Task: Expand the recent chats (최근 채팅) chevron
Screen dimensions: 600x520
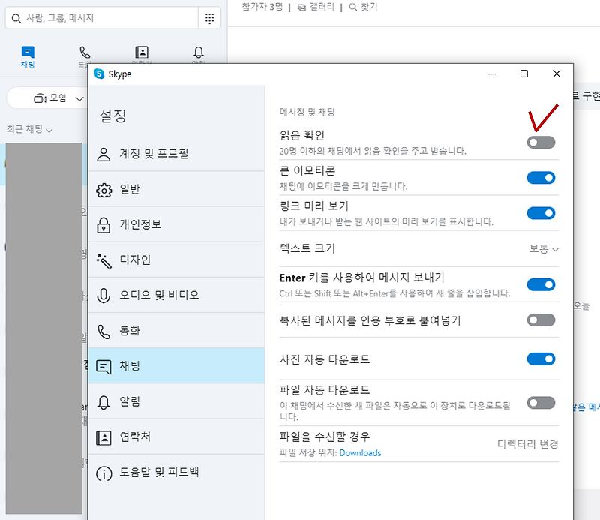Action: pos(49,131)
